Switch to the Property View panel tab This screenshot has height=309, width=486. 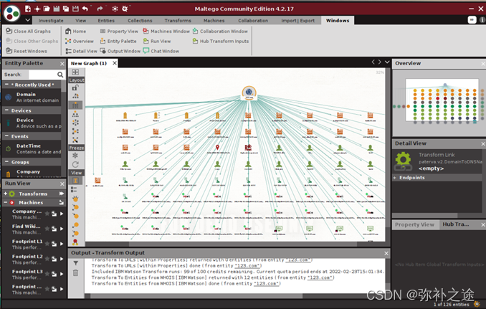pyautogui.click(x=415, y=224)
